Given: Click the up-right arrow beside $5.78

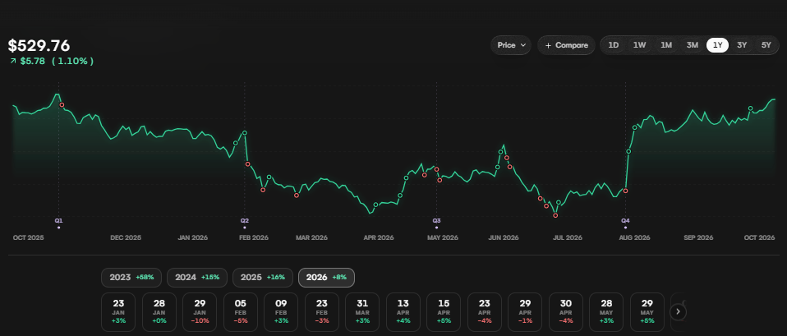Looking at the screenshot, I should click(x=13, y=61).
